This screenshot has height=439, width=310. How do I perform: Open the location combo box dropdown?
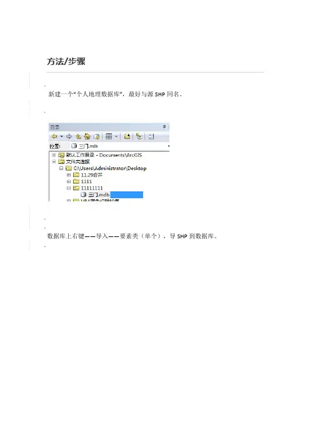(168, 146)
